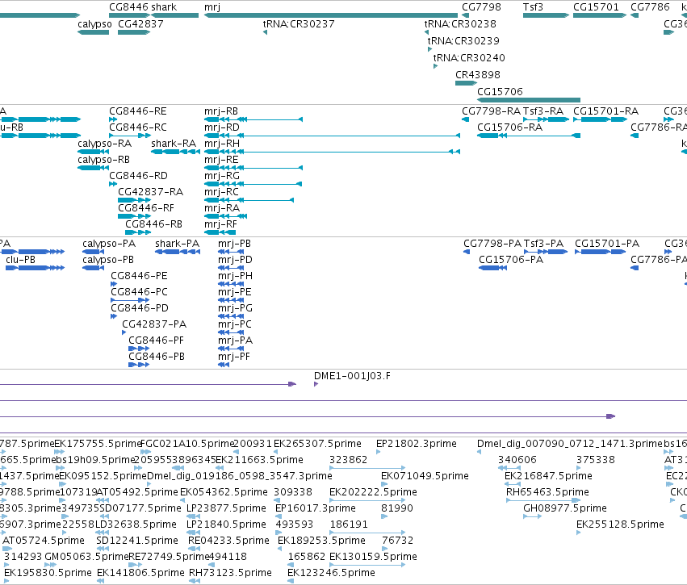Open protein shark-PA
687x585 pixels.
pos(178,251)
